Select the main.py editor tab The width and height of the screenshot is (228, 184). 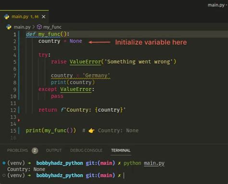(x=25, y=17)
